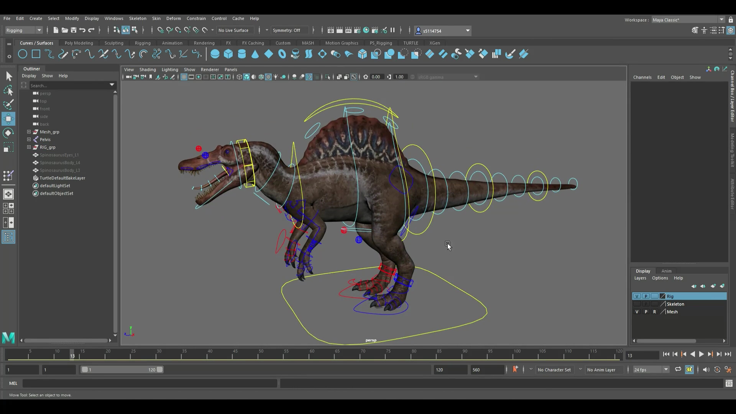Open a scene with the folder icon
Viewport: 736px width, 414px height.
point(65,30)
